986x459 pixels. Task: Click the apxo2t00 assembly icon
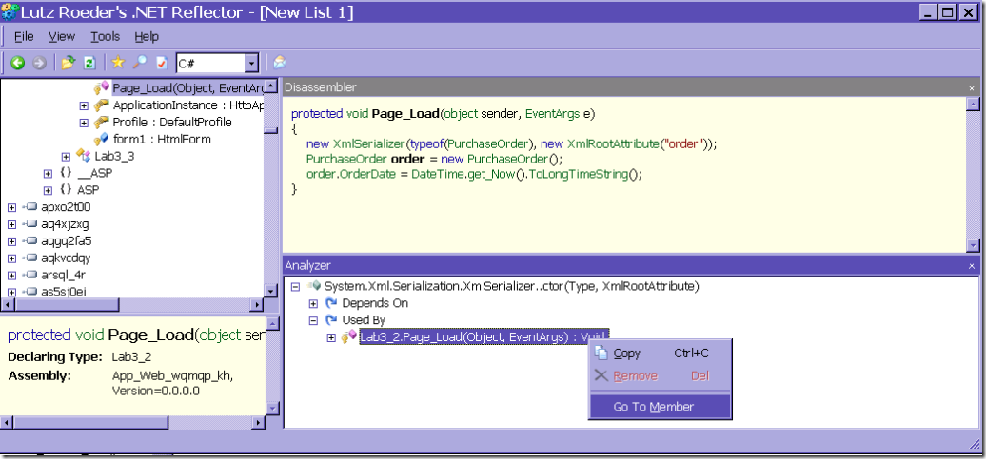pyautogui.click(x=30, y=206)
